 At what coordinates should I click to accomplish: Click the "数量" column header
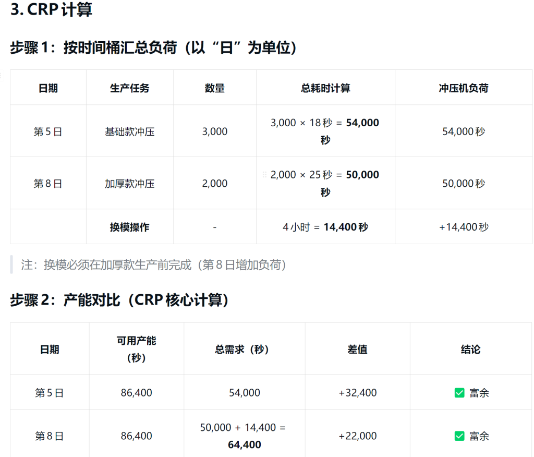point(214,88)
